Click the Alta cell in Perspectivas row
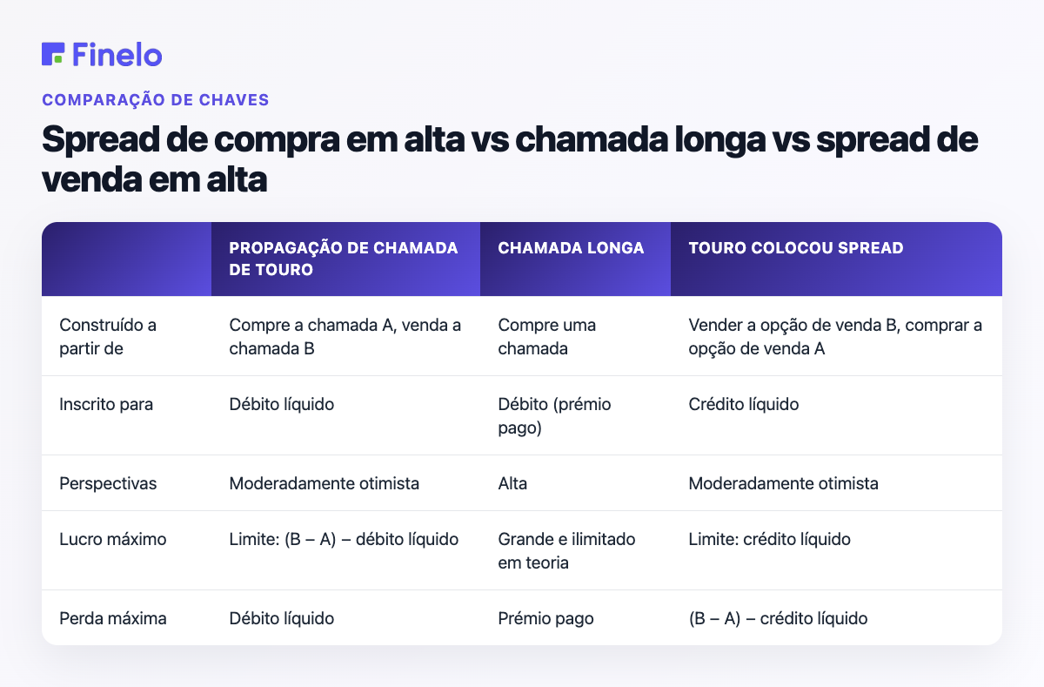Viewport: 1044px width, 687px height. coord(512,483)
